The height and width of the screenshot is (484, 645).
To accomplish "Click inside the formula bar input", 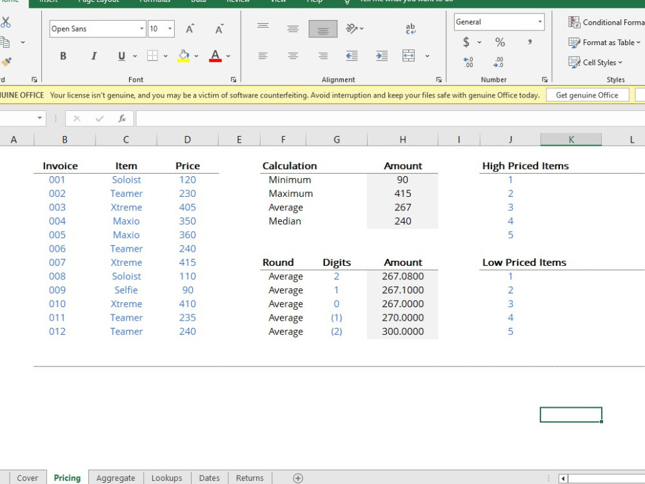I will [x=390, y=119].
